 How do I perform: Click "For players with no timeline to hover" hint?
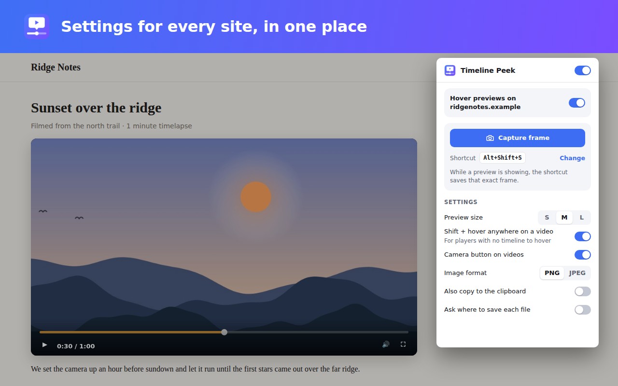tap(497, 241)
